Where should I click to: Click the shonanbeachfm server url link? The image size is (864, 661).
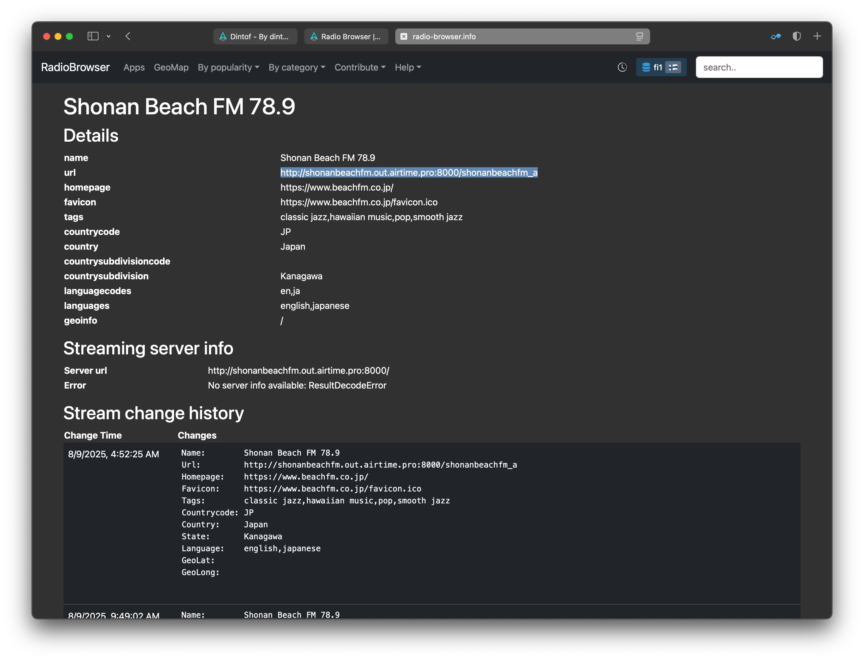298,370
